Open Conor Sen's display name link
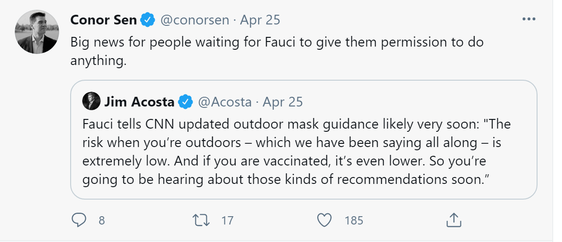The height and width of the screenshot is (242, 562). coord(104,20)
